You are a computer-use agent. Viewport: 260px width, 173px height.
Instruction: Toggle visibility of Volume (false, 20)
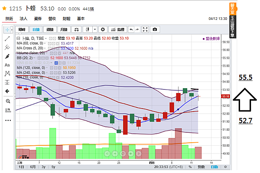point(52,53)
